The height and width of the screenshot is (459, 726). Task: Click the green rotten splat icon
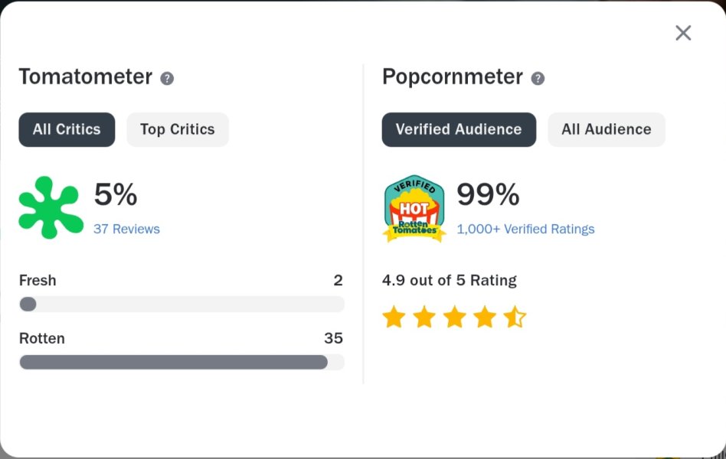(51, 207)
